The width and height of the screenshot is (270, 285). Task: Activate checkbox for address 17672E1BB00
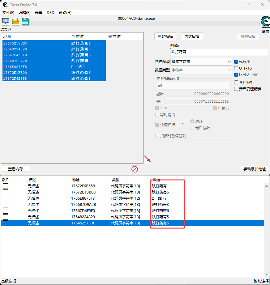[6, 192]
